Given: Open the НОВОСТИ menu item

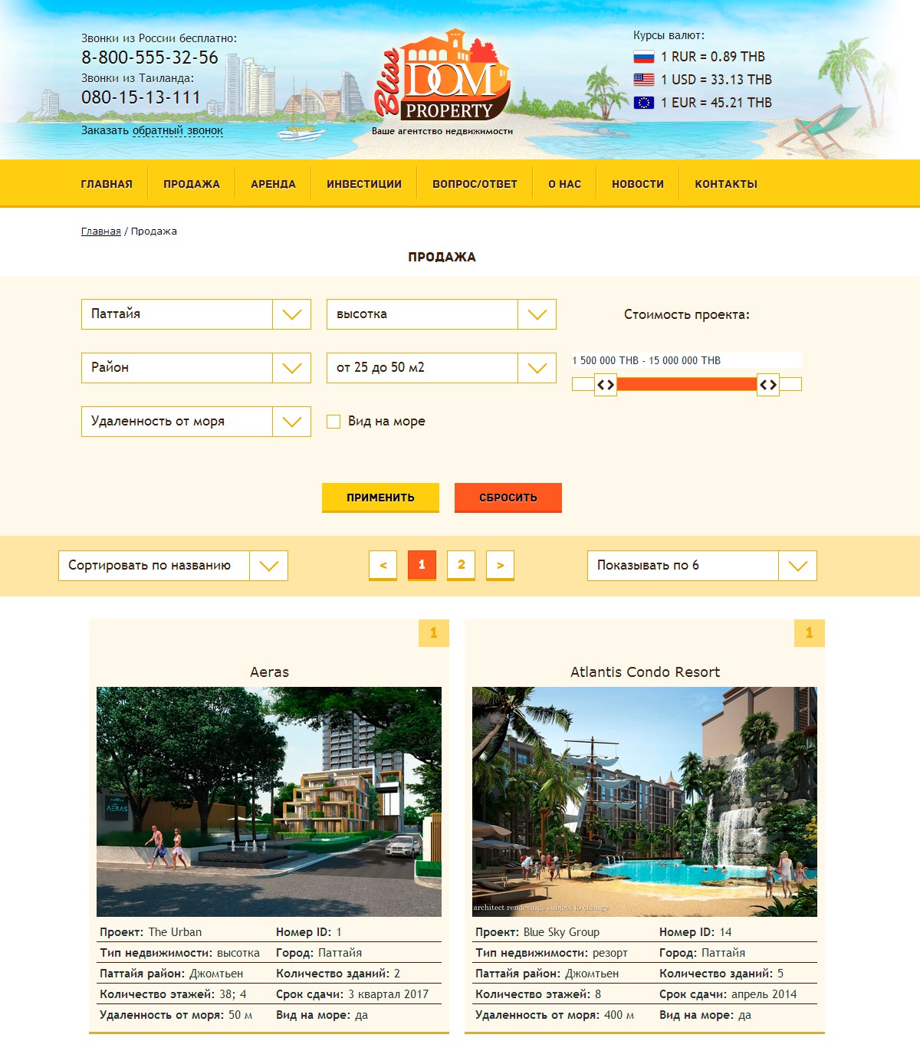Looking at the screenshot, I should [x=638, y=184].
